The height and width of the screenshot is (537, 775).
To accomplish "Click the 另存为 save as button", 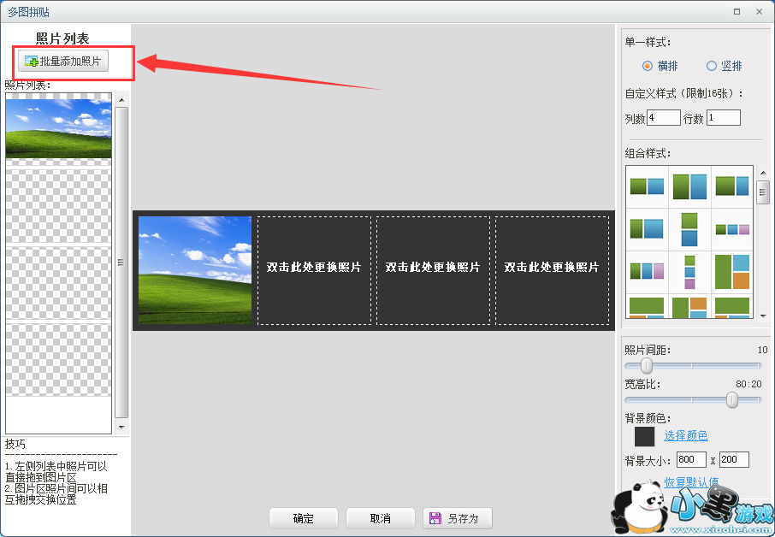I will pyautogui.click(x=458, y=518).
